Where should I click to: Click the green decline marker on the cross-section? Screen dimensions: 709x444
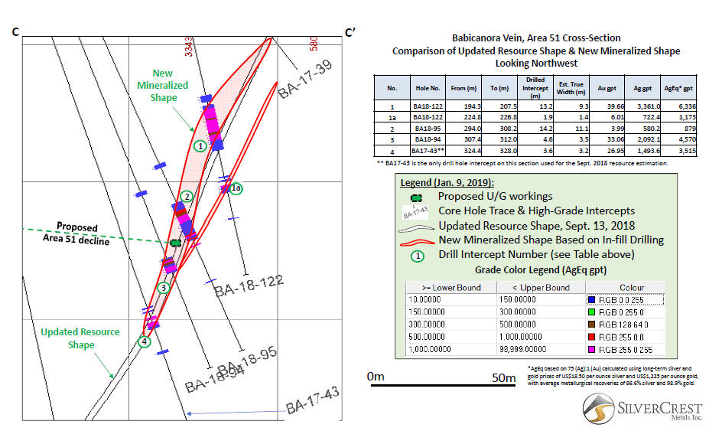(176, 243)
